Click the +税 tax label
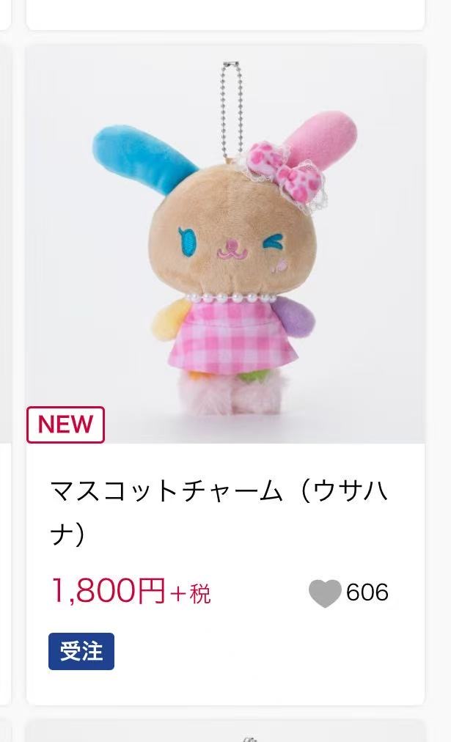This screenshot has height=742, width=451. pos(191,594)
